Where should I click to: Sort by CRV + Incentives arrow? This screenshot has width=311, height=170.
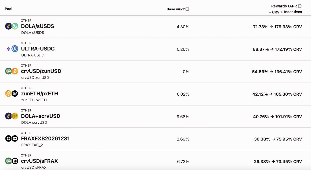270,12
